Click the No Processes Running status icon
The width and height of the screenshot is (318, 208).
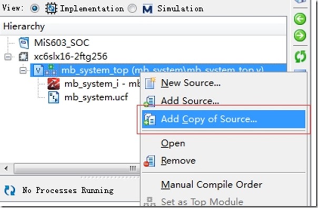[9, 190]
